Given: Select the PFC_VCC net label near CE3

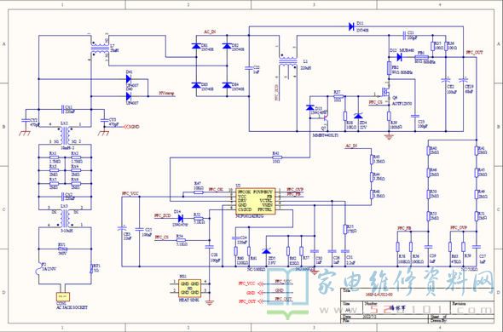Looking at the screenshot, I should (130, 193).
